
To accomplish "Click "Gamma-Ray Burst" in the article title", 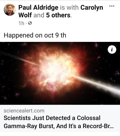I will [29, 126].
